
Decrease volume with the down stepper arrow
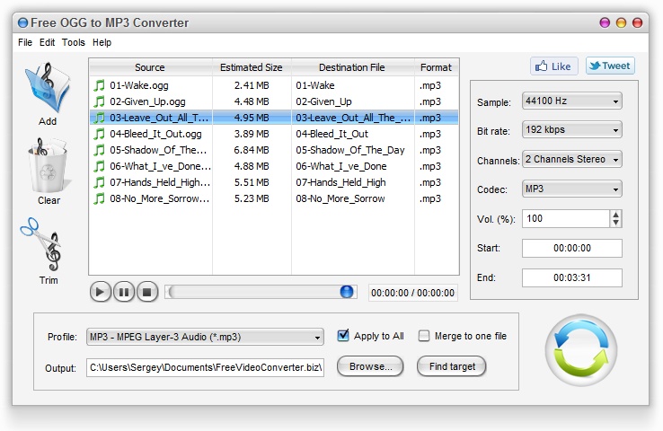[x=616, y=223]
